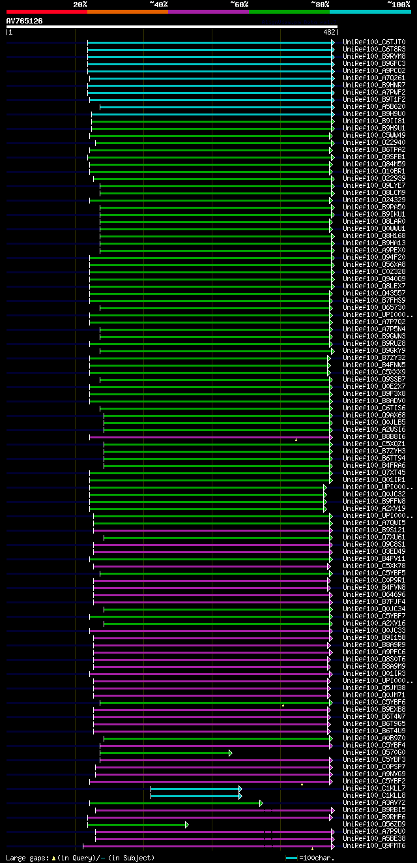Open hit UniRef100_A9PCQ2
The width and height of the screenshot is (417, 863).
click(x=375, y=71)
